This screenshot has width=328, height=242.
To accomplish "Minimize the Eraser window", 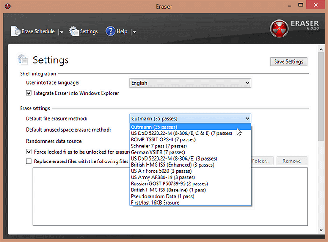I will [x=290, y=5].
